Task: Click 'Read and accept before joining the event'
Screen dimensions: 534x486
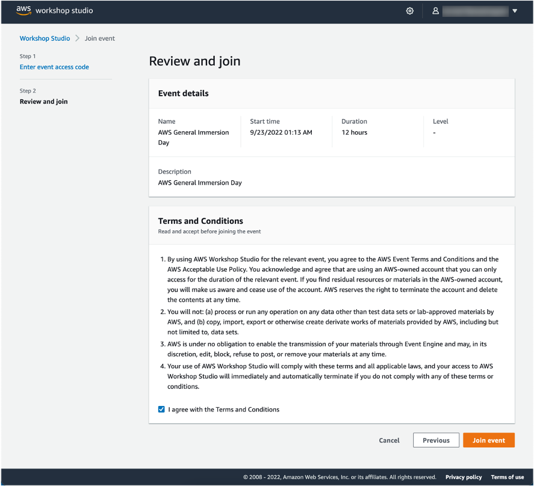Action: (210, 232)
